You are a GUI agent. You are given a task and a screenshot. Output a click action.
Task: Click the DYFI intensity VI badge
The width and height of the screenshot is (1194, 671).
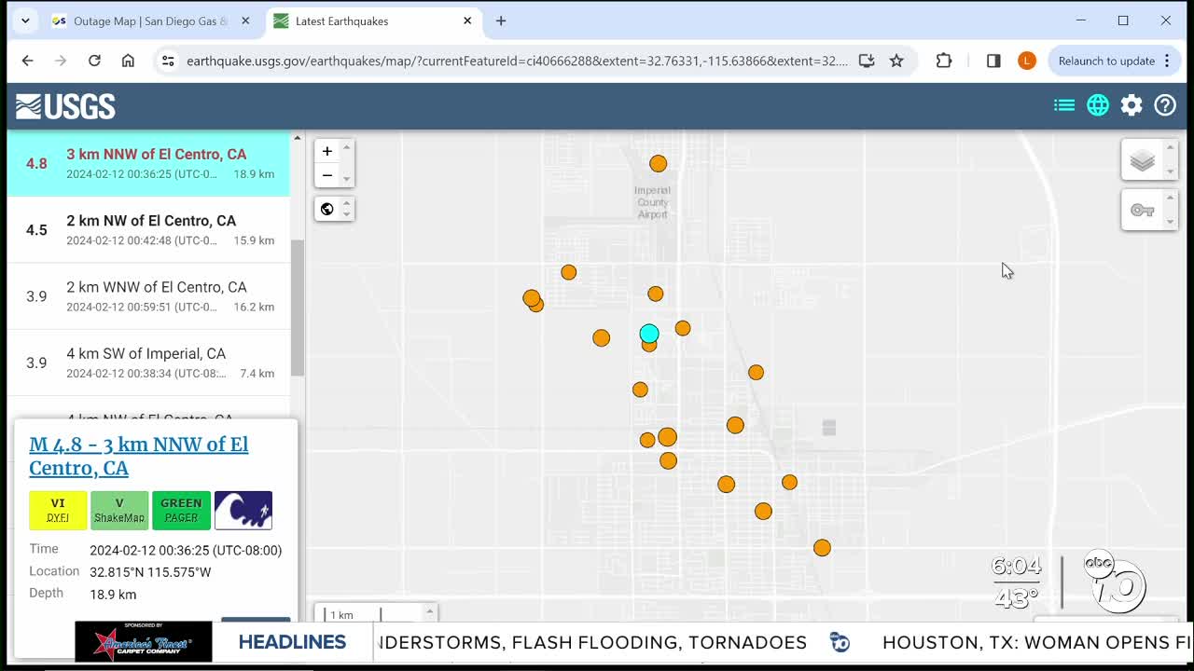[x=58, y=510]
